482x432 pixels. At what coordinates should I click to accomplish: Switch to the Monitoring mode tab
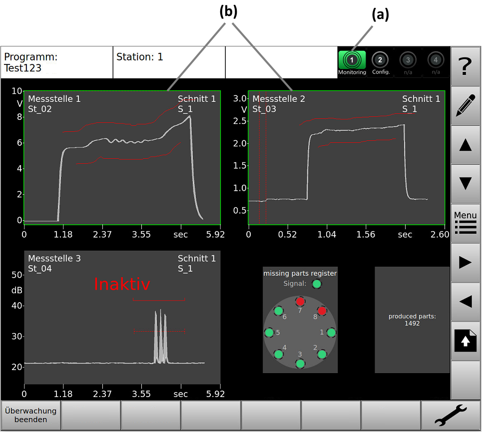[x=352, y=63]
